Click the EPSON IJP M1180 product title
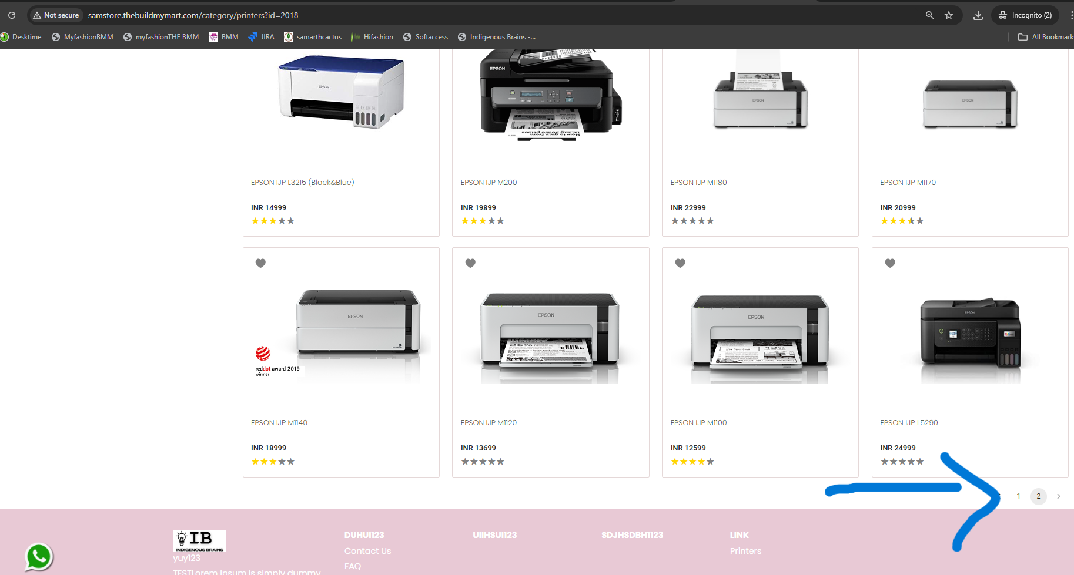Image resolution: width=1074 pixels, height=575 pixels. 699,183
